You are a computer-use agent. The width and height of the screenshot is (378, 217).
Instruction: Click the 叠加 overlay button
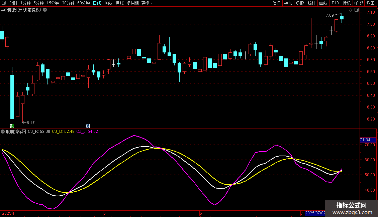point(288,3)
